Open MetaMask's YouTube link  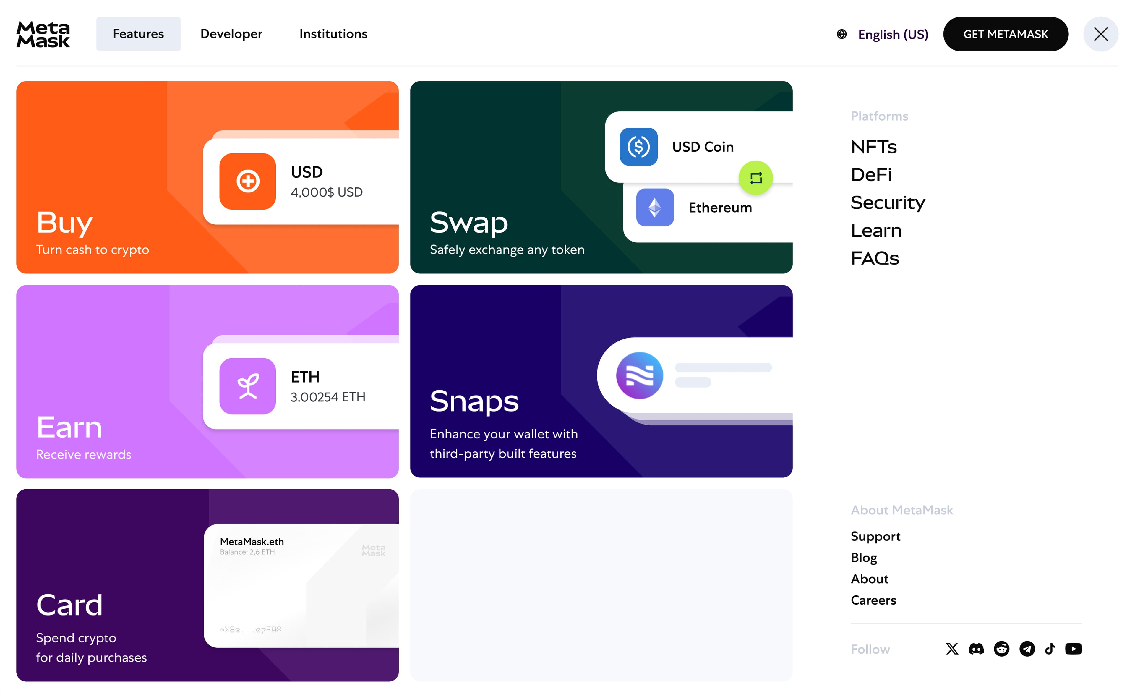click(1073, 649)
